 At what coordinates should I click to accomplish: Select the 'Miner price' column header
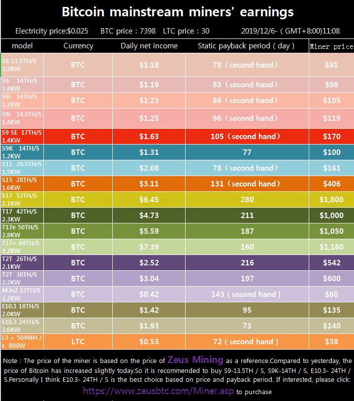tap(331, 46)
